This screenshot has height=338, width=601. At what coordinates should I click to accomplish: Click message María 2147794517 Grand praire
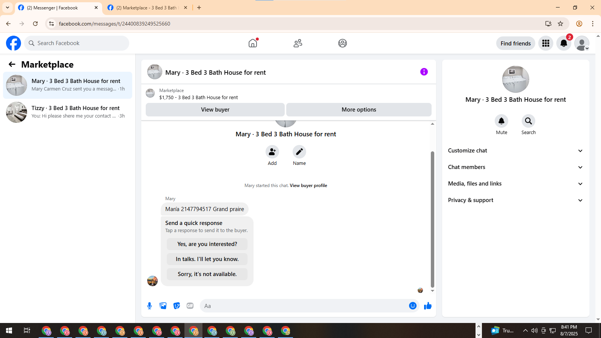(x=205, y=209)
